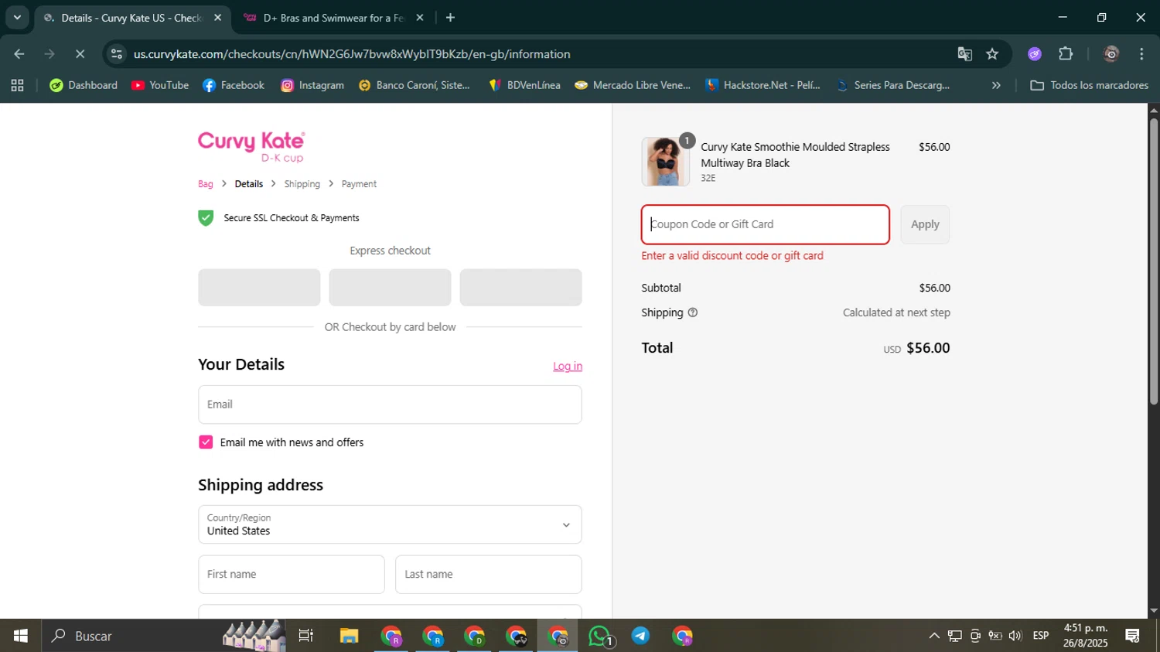Bookmark this page with the star icon
The height and width of the screenshot is (652, 1160).
pyautogui.click(x=992, y=54)
